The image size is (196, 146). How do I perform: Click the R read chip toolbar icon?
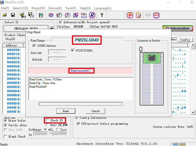(x=92, y=15)
